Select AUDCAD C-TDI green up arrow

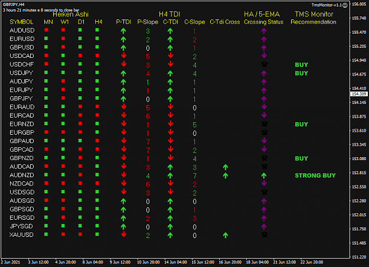click(170, 167)
